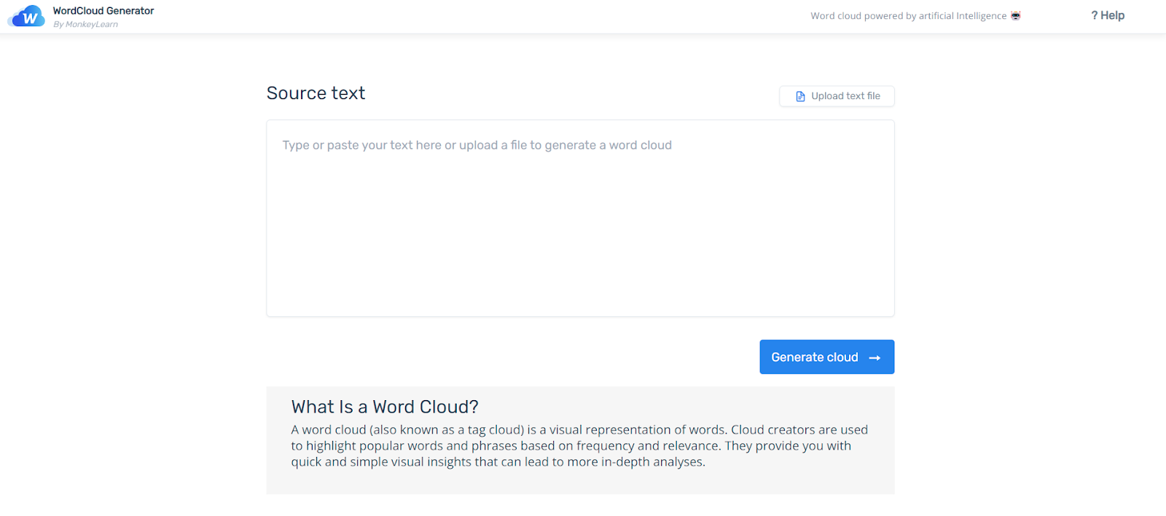
Task: Click the document icon in Upload button
Action: 800,96
